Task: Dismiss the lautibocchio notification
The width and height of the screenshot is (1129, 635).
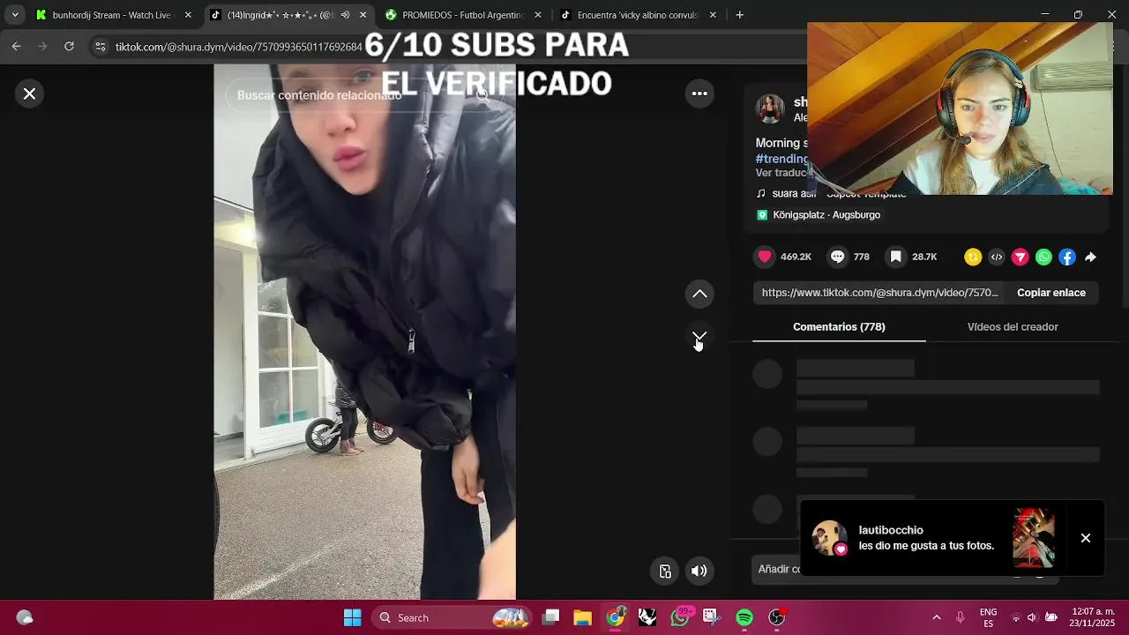Action: 1086,538
